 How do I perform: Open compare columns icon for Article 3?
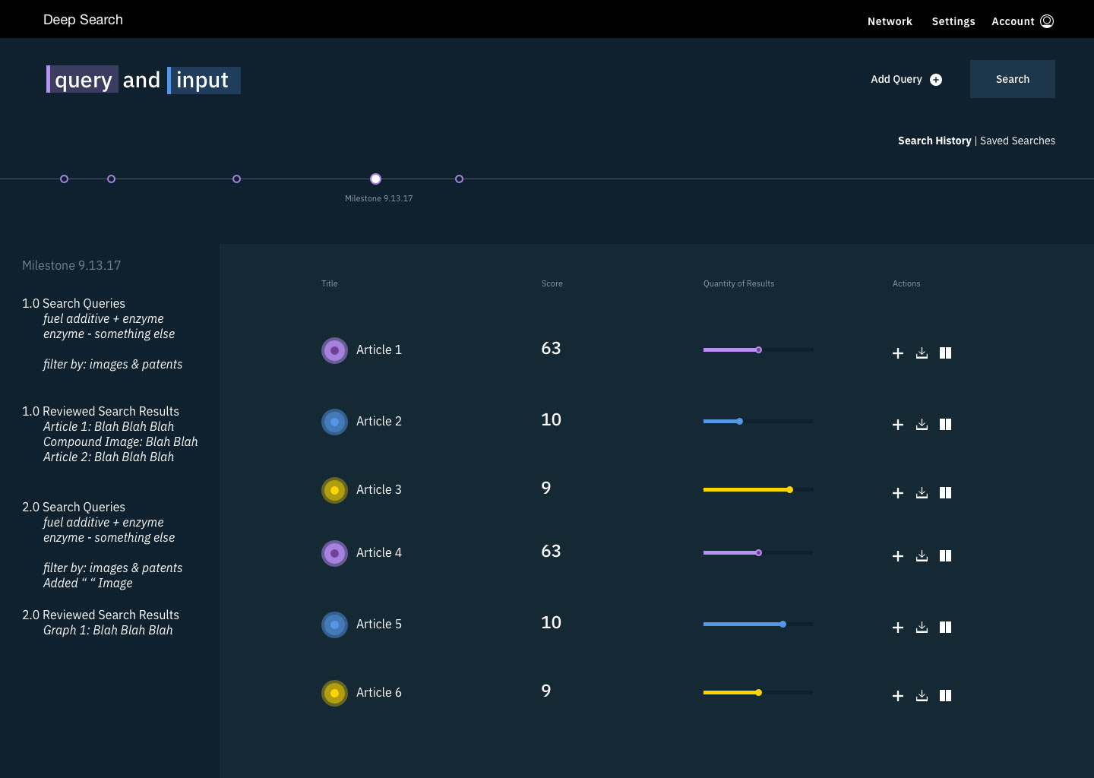coord(945,493)
